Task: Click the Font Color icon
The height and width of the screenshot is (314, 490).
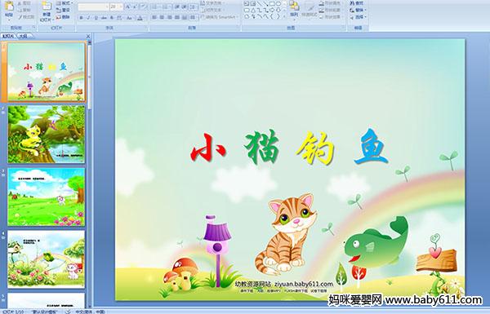Action: [140, 18]
